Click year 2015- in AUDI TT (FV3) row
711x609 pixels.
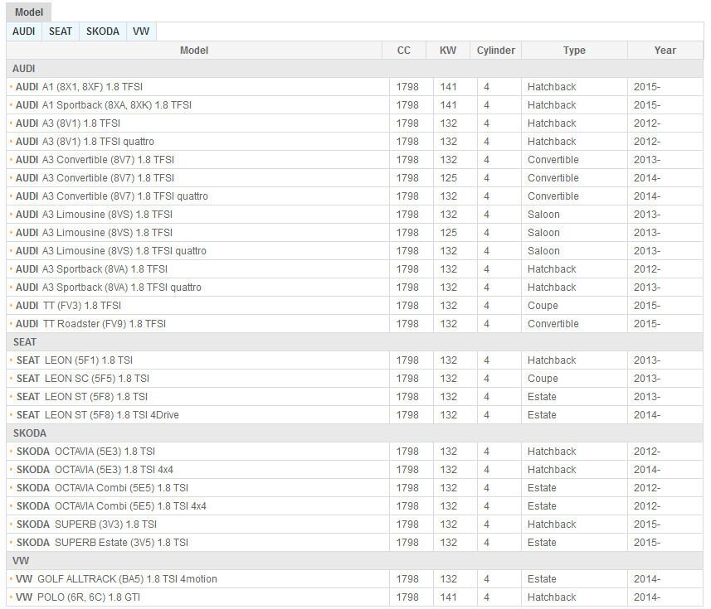(647, 306)
